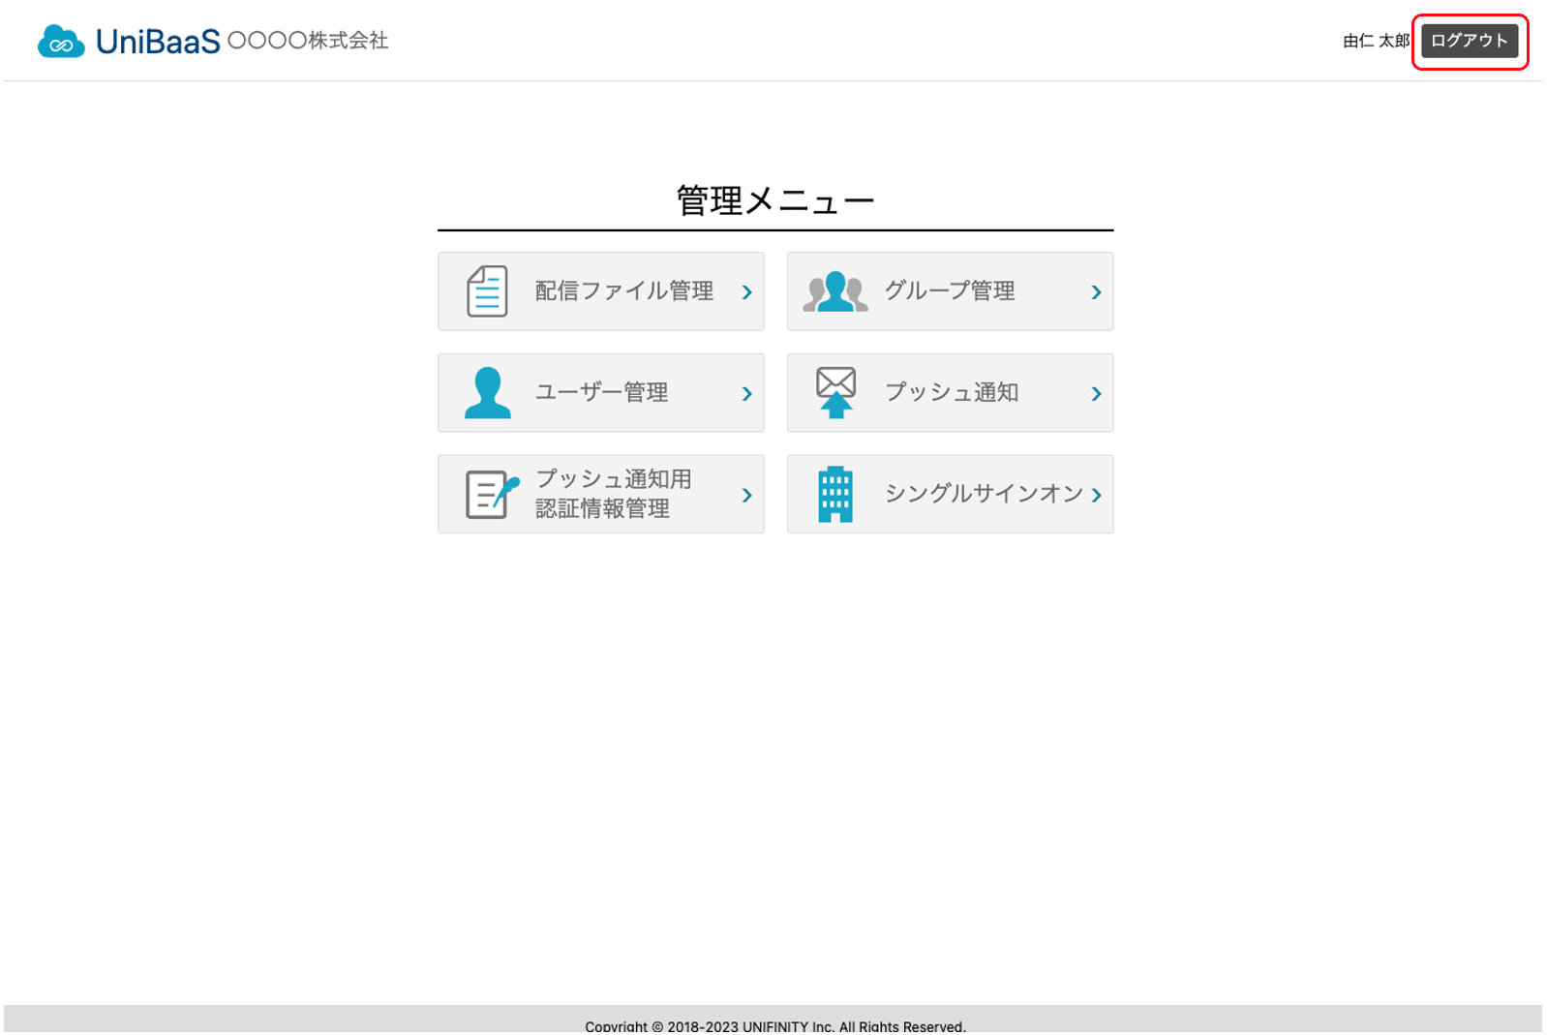Open the グループ管理 menu label

(949, 291)
